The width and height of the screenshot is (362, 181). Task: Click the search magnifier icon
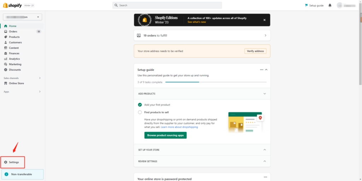(x=116, y=5)
